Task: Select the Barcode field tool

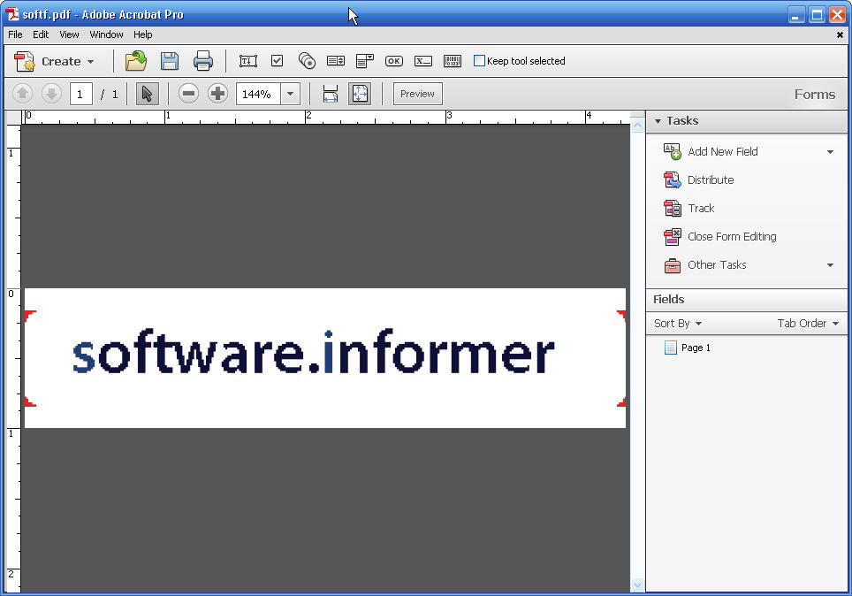Action: 453,61
